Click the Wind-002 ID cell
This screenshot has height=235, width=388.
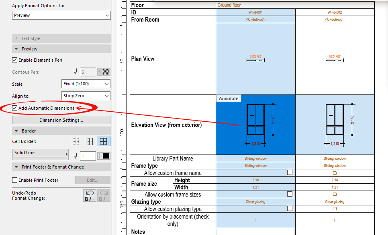(x=335, y=12)
